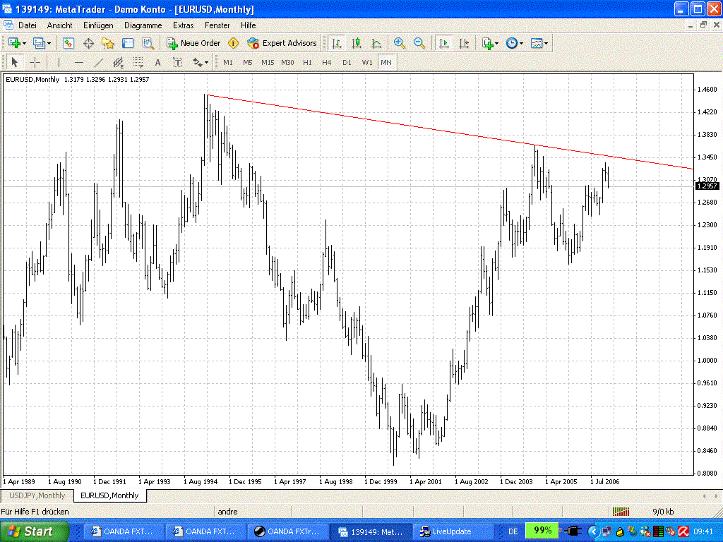
Task: Open the Periodicity clock dropdown
Action: 515,43
